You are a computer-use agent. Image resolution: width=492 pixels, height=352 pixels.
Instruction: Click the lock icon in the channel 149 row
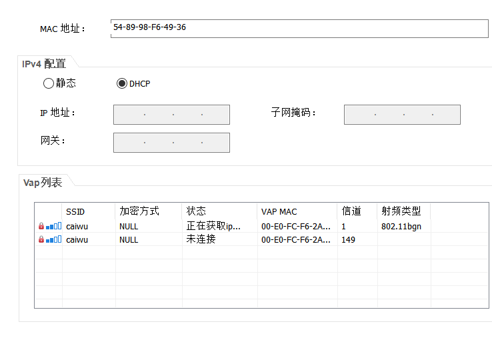tap(41, 239)
